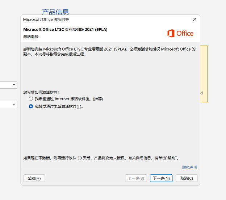Click the 产品信息 heading behind the dialog

coord(55,12)
